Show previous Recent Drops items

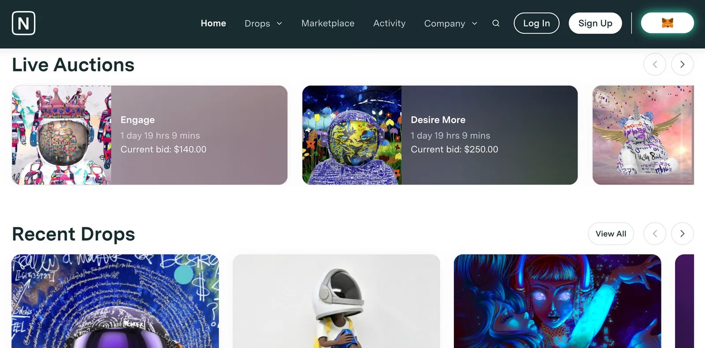[x=655, y=233]
